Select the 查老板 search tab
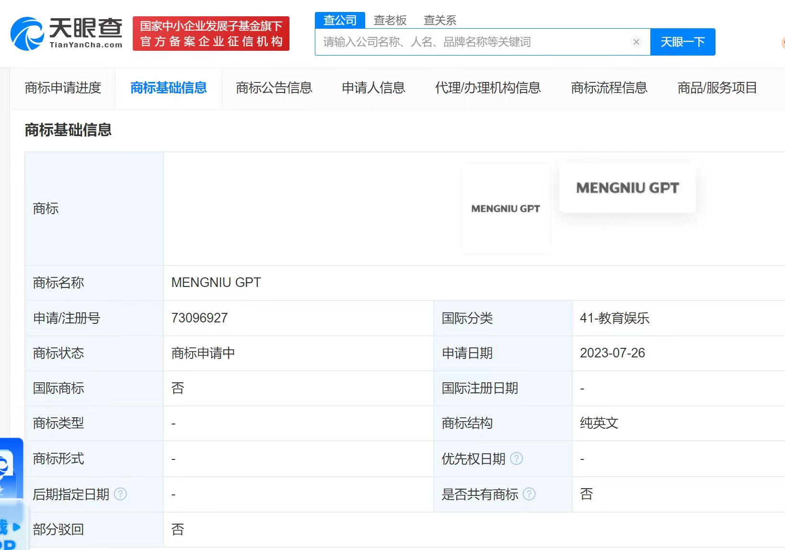Screen dimensions: 785x550 [390, 20]
